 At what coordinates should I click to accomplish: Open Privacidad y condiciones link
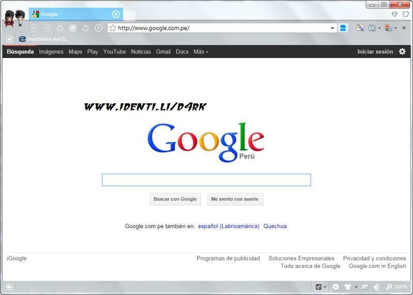tap(374, 258)
